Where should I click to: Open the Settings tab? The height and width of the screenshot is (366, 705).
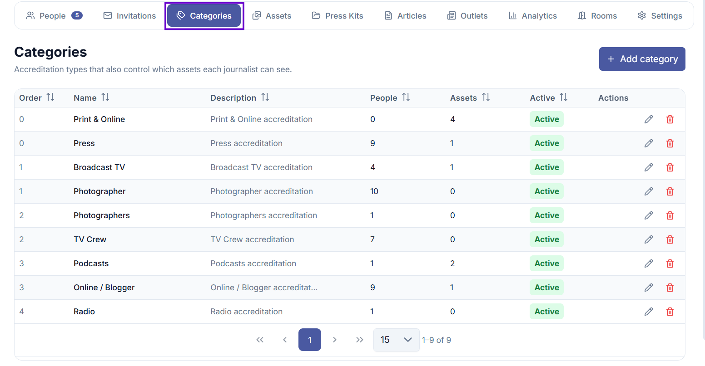[x=660, y=16]
